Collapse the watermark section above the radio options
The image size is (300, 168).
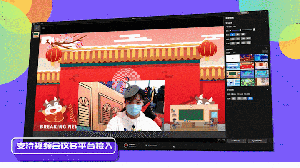click(267, 89)
